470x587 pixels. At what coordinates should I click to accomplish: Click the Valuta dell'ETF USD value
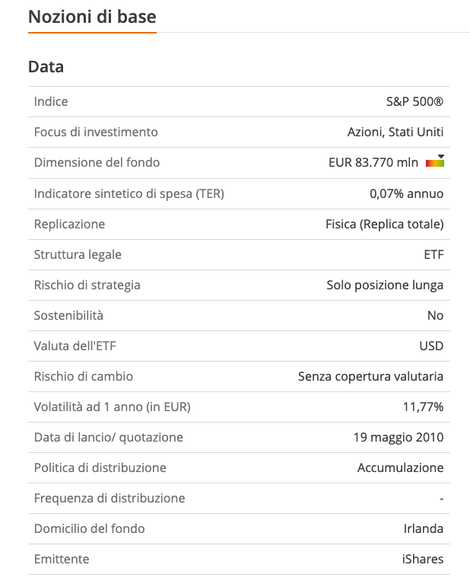coord(431,346)
